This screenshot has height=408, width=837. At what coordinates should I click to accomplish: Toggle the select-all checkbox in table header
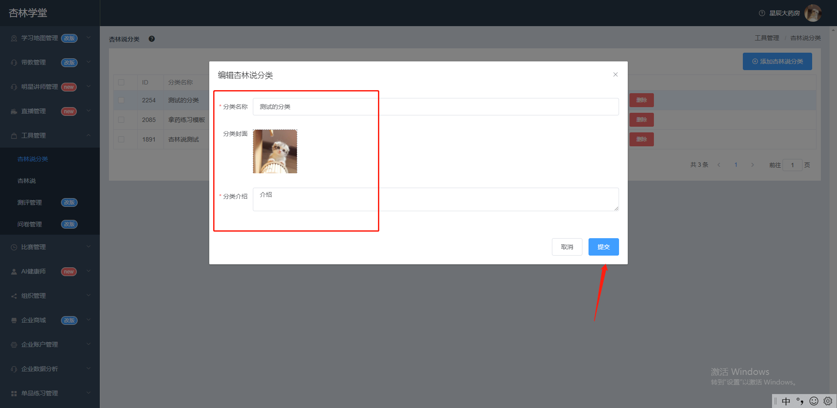[121, 82]
